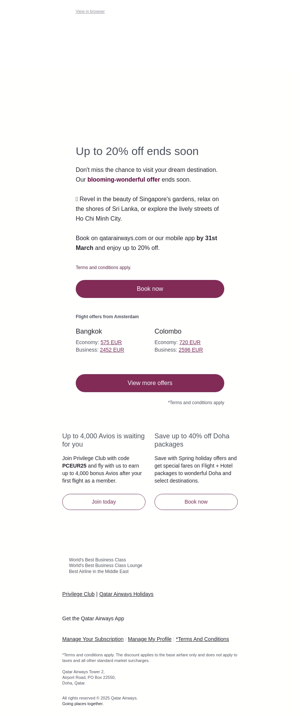The width and height of the screenshot is (300, 716).
Task: Select Colombo Business fare 2596 EUR
Action: click(190, 350)
